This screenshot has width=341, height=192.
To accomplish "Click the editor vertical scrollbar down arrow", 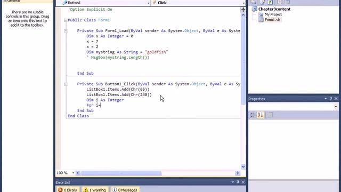I will 243,167.
